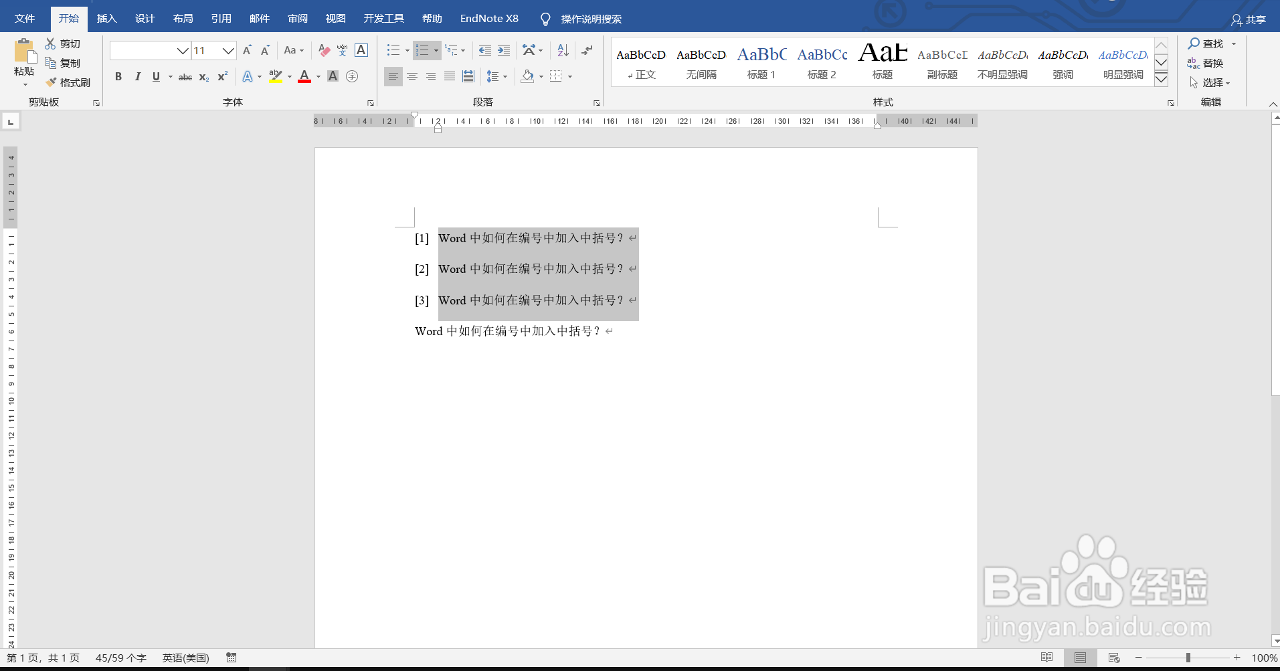Screen dimensions: 1280x671
Task: Expand the styles gallery more button
Action: pyautogui.click(x=1162, y=79)
